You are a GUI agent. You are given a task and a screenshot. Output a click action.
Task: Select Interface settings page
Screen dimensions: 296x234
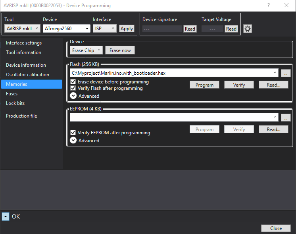(x=24, y=43)
